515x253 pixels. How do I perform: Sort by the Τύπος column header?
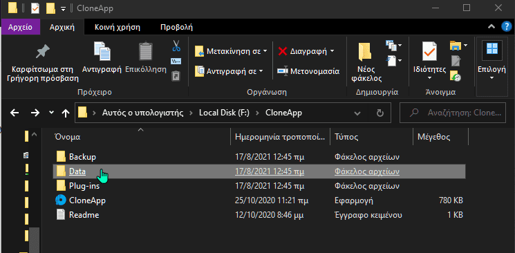click(x=371, y=137)
